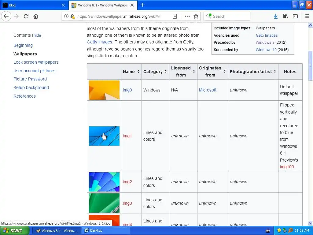Bookmark this page with the star
The image size is (313, 235).
196,17
